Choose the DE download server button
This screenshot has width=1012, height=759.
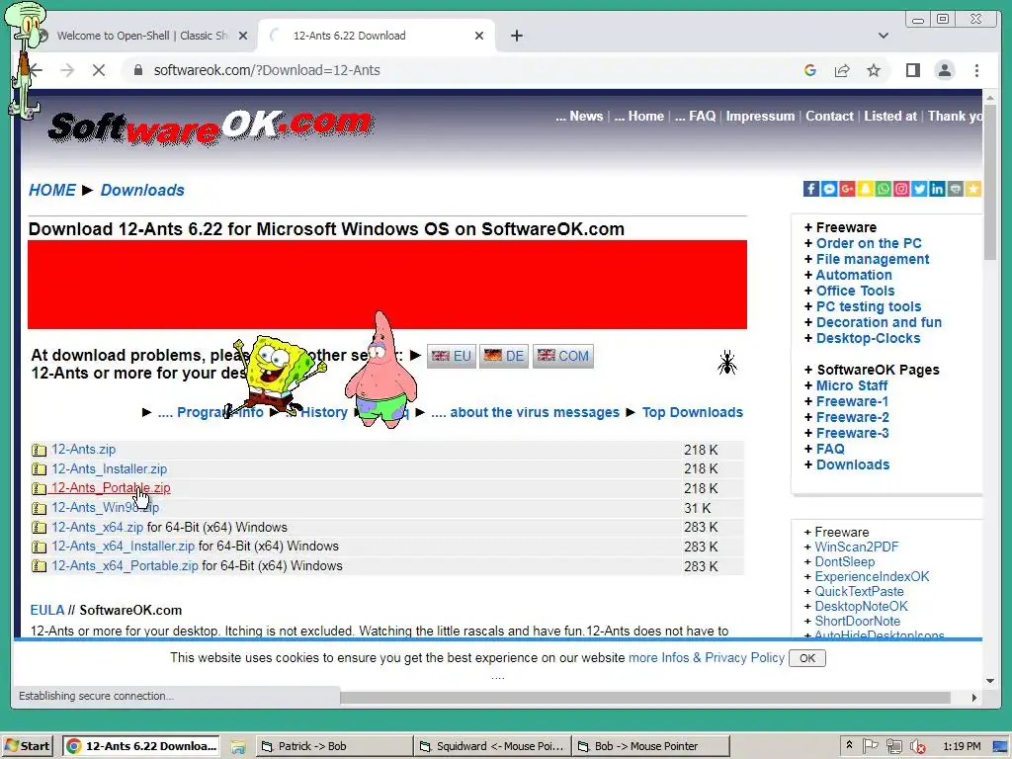(x=503, y=356)
